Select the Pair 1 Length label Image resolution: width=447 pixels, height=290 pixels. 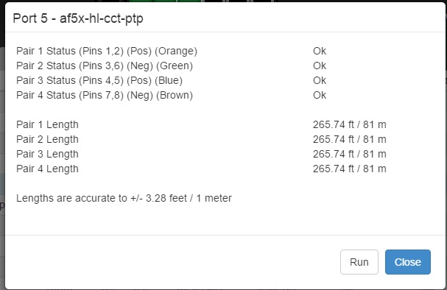(x=47, y=125)
